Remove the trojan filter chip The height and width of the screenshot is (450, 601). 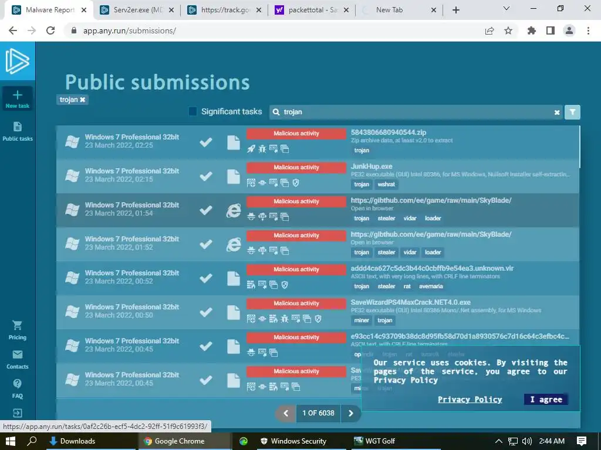click(82, 100)
